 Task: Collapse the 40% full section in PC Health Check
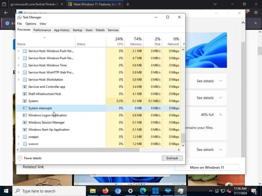[x=221, y=115]
